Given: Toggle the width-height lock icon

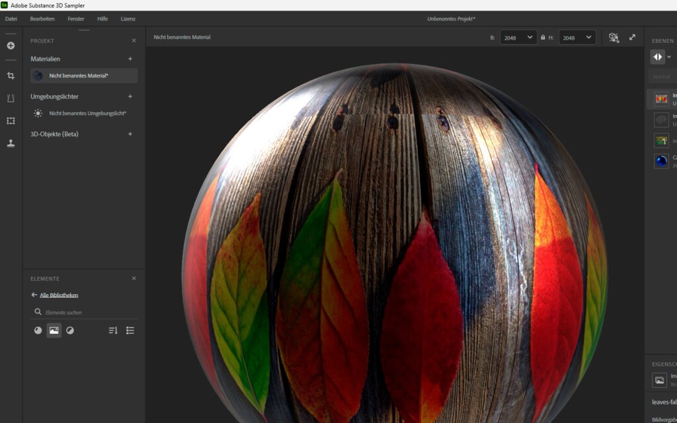Looking at the screenshot, I should coord(543,38).
